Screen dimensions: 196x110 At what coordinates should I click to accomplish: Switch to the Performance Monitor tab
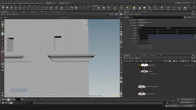click(142, 11)
